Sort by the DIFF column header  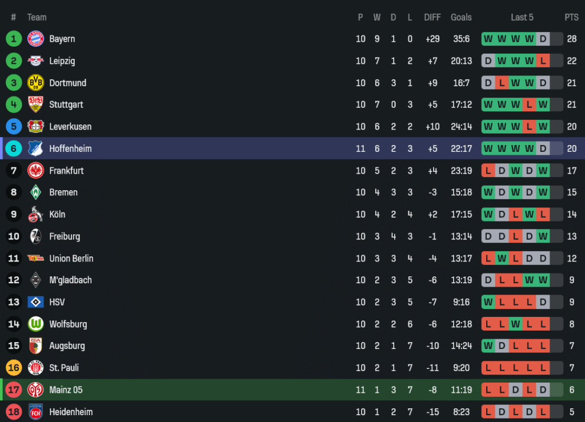432,17
